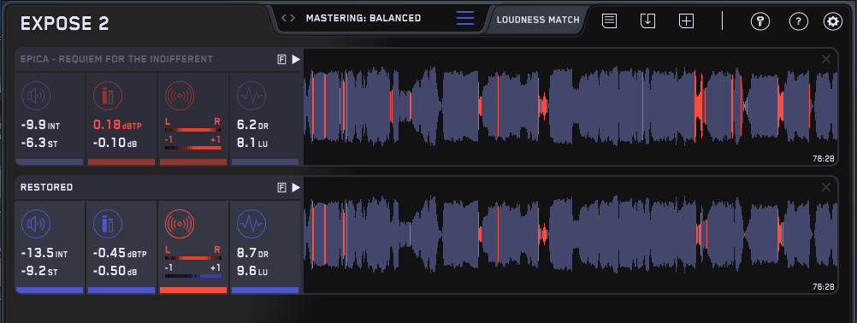Click the export download icon
Viewport: 857px width, 323px height.
click(647, 21)
